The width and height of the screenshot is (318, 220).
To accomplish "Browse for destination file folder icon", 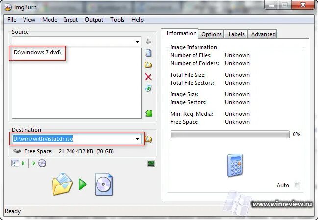I will [x=148, y=139].
